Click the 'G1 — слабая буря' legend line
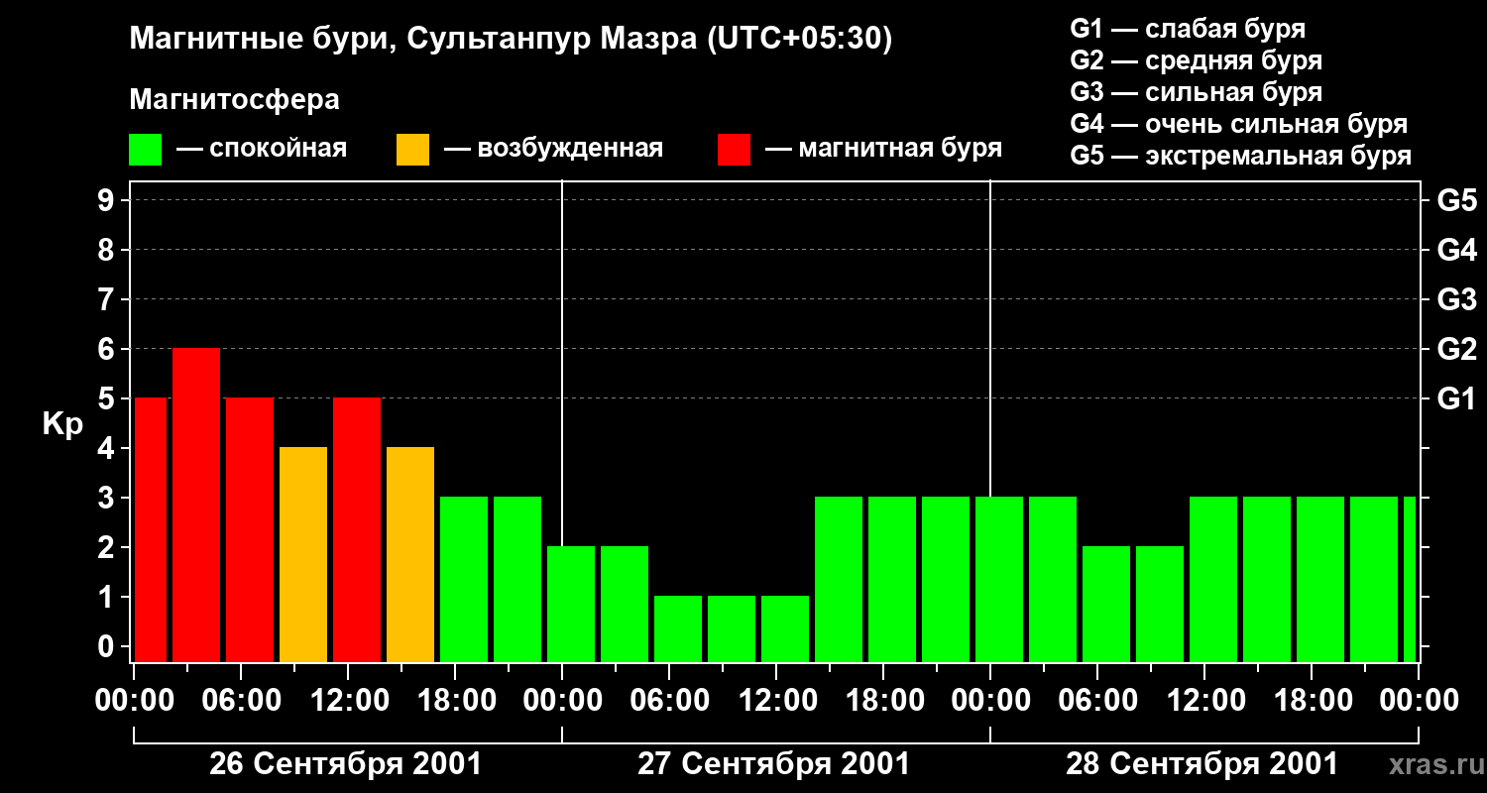The width and height of the screenshot is (1487, 793). click(1188, 29)
